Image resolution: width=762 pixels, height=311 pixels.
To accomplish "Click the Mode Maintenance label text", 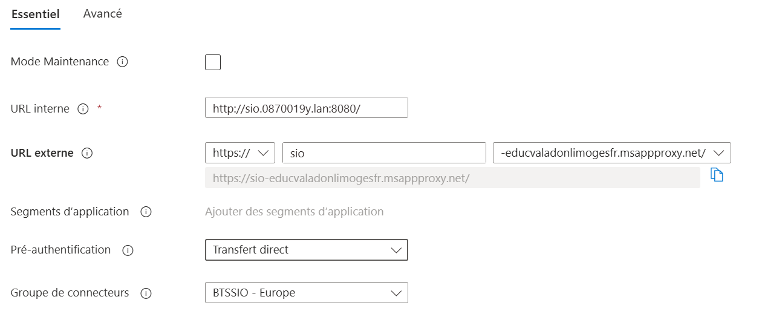I will click(60, 62).
